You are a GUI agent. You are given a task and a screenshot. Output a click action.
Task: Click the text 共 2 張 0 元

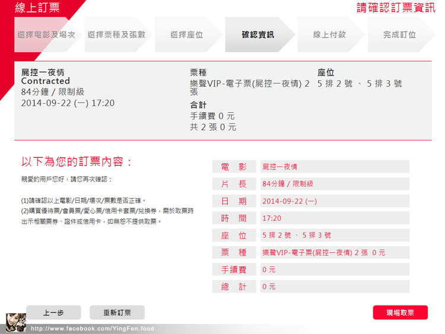(213, 127)
